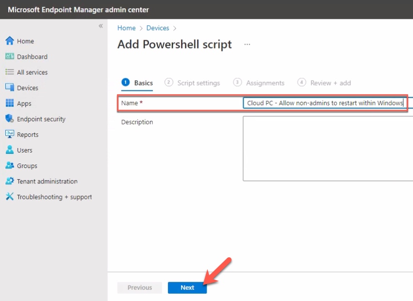Viewport: 413px width, 301px height.
Task: Click the Next button
Action: coord(187,287)
